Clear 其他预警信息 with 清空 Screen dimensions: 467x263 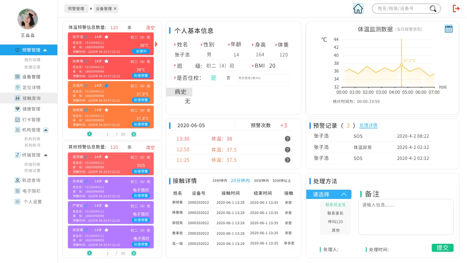(150, 147)
